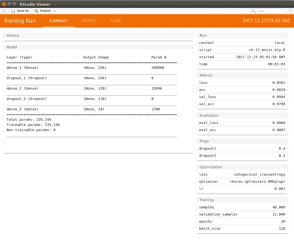This screenshot has height=242, width=294.
Task: Click run time value 00:01:03
Action: click(277, 64)
